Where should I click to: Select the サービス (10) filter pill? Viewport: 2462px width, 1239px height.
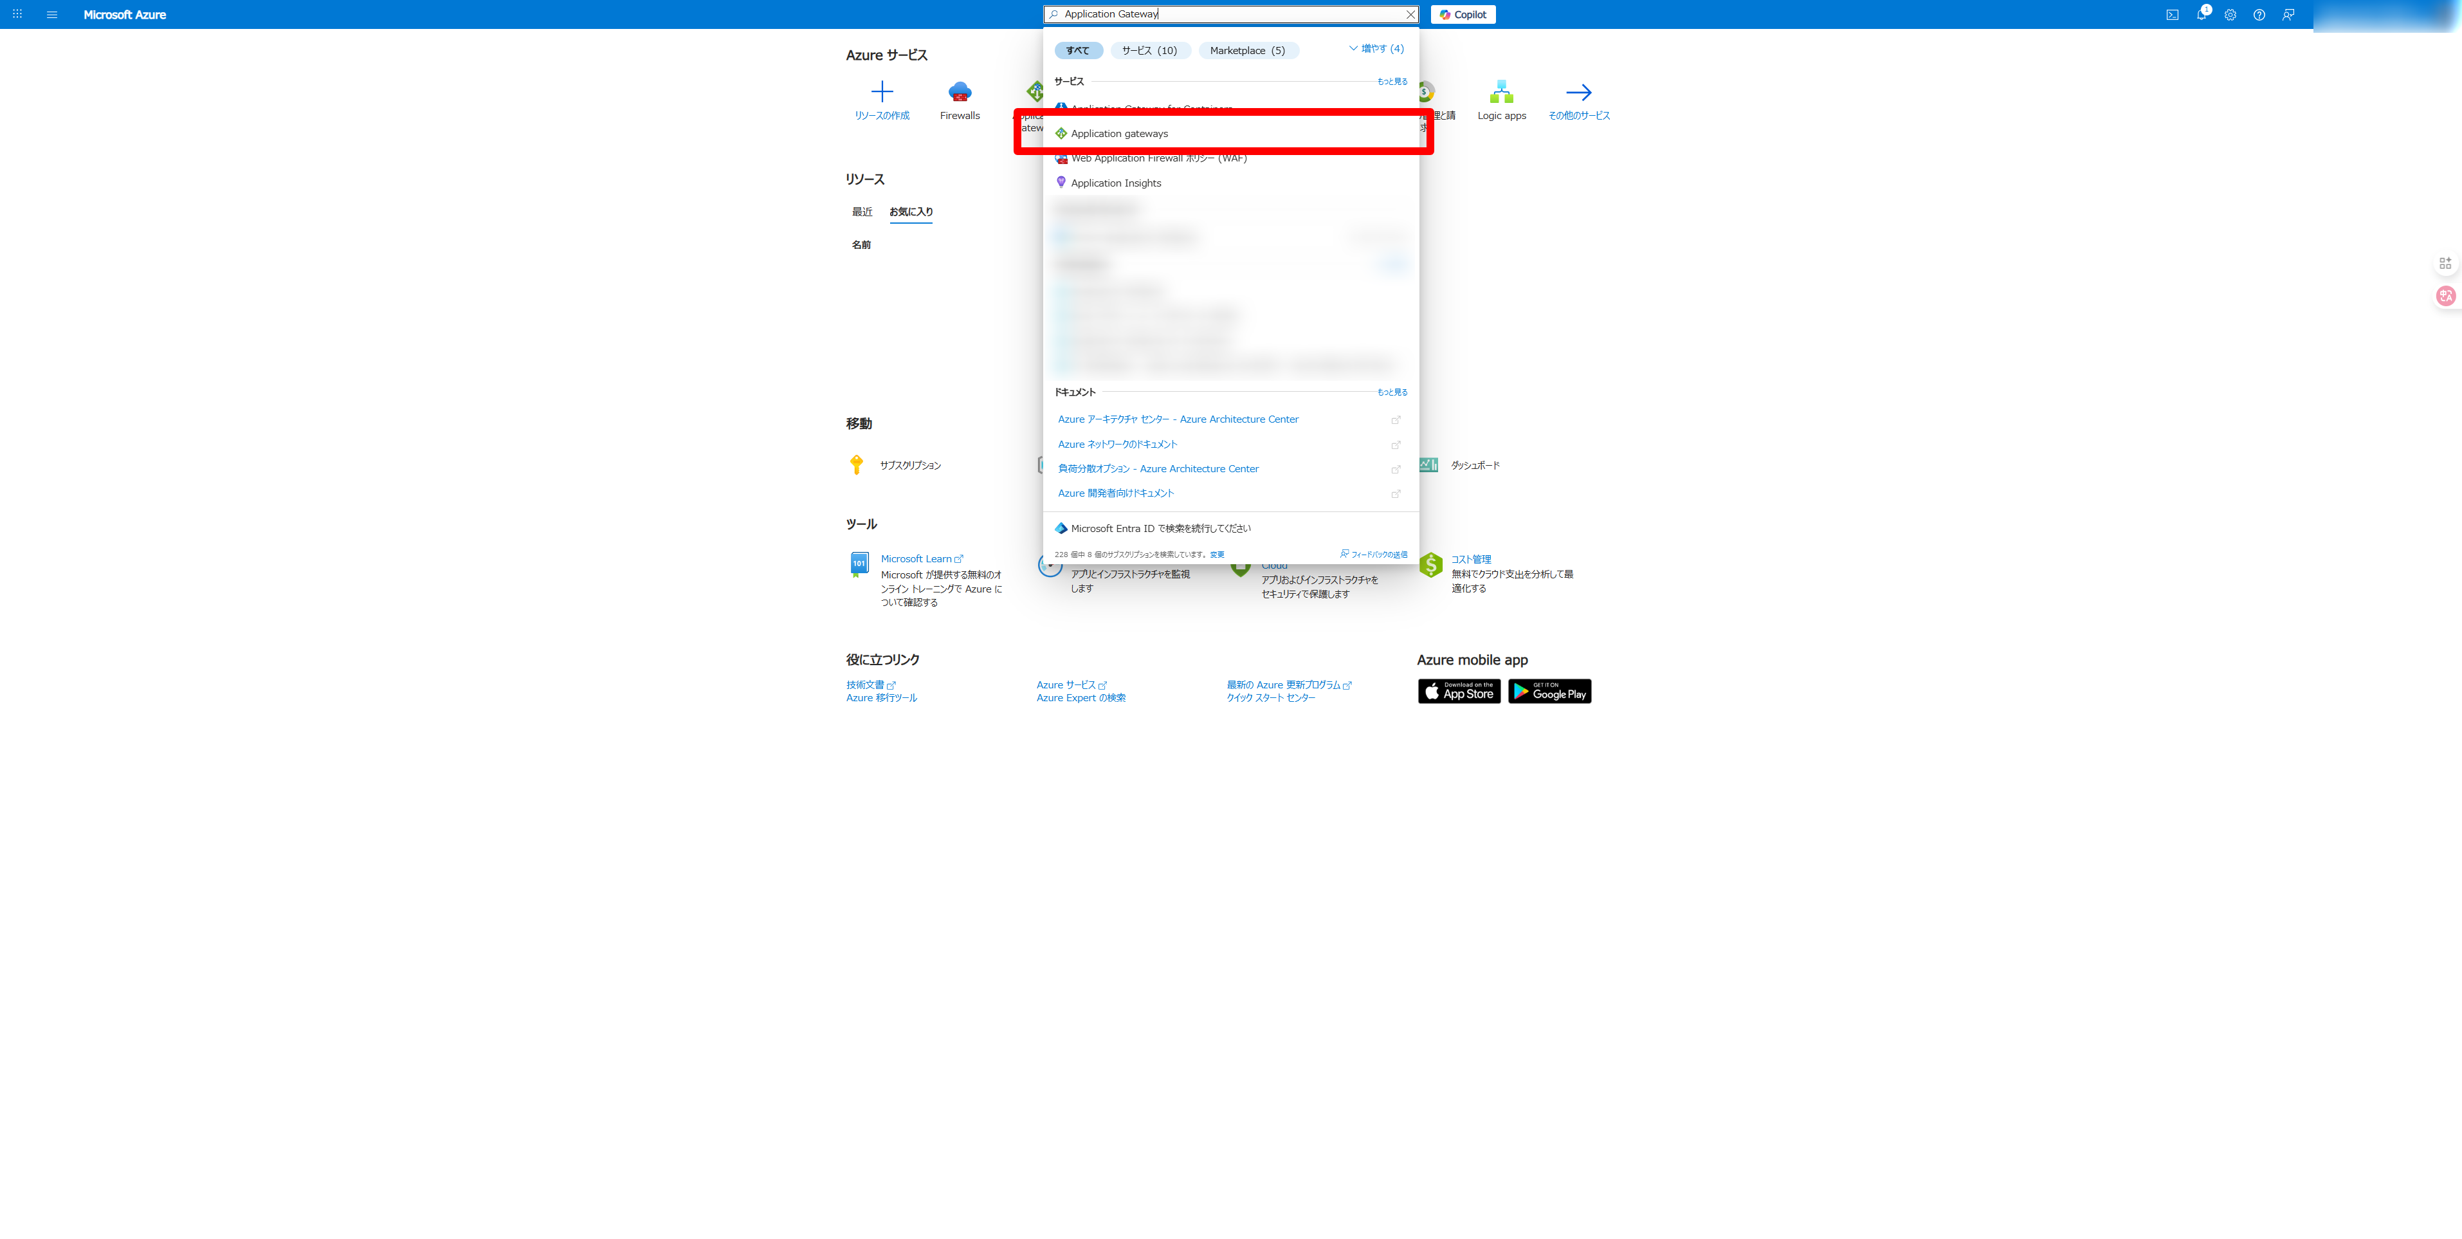[1150, 51]
